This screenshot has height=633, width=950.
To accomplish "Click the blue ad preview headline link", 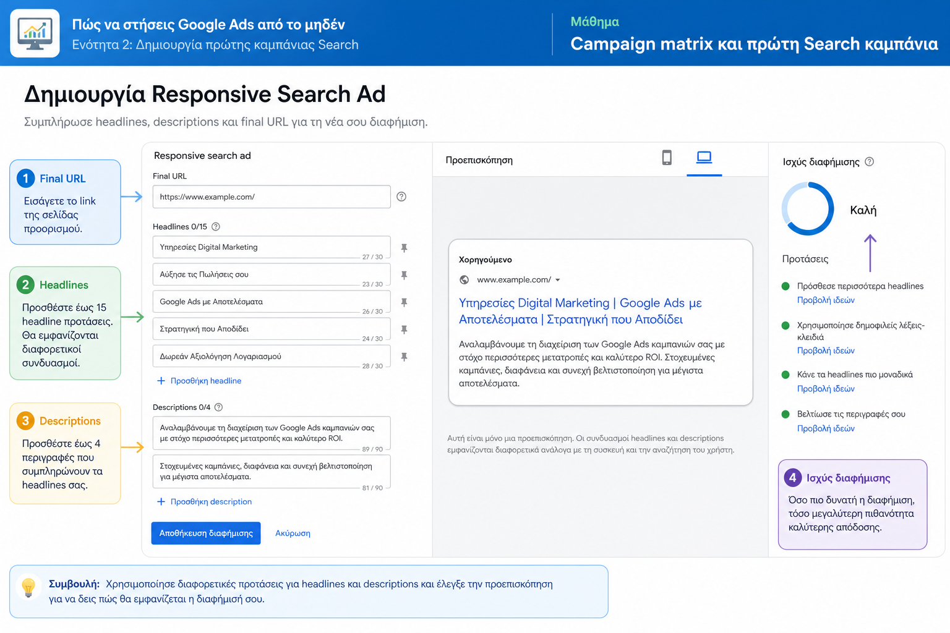I will pos(580,311).
